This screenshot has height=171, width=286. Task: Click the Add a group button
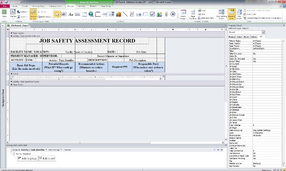[x=28, y=158]
